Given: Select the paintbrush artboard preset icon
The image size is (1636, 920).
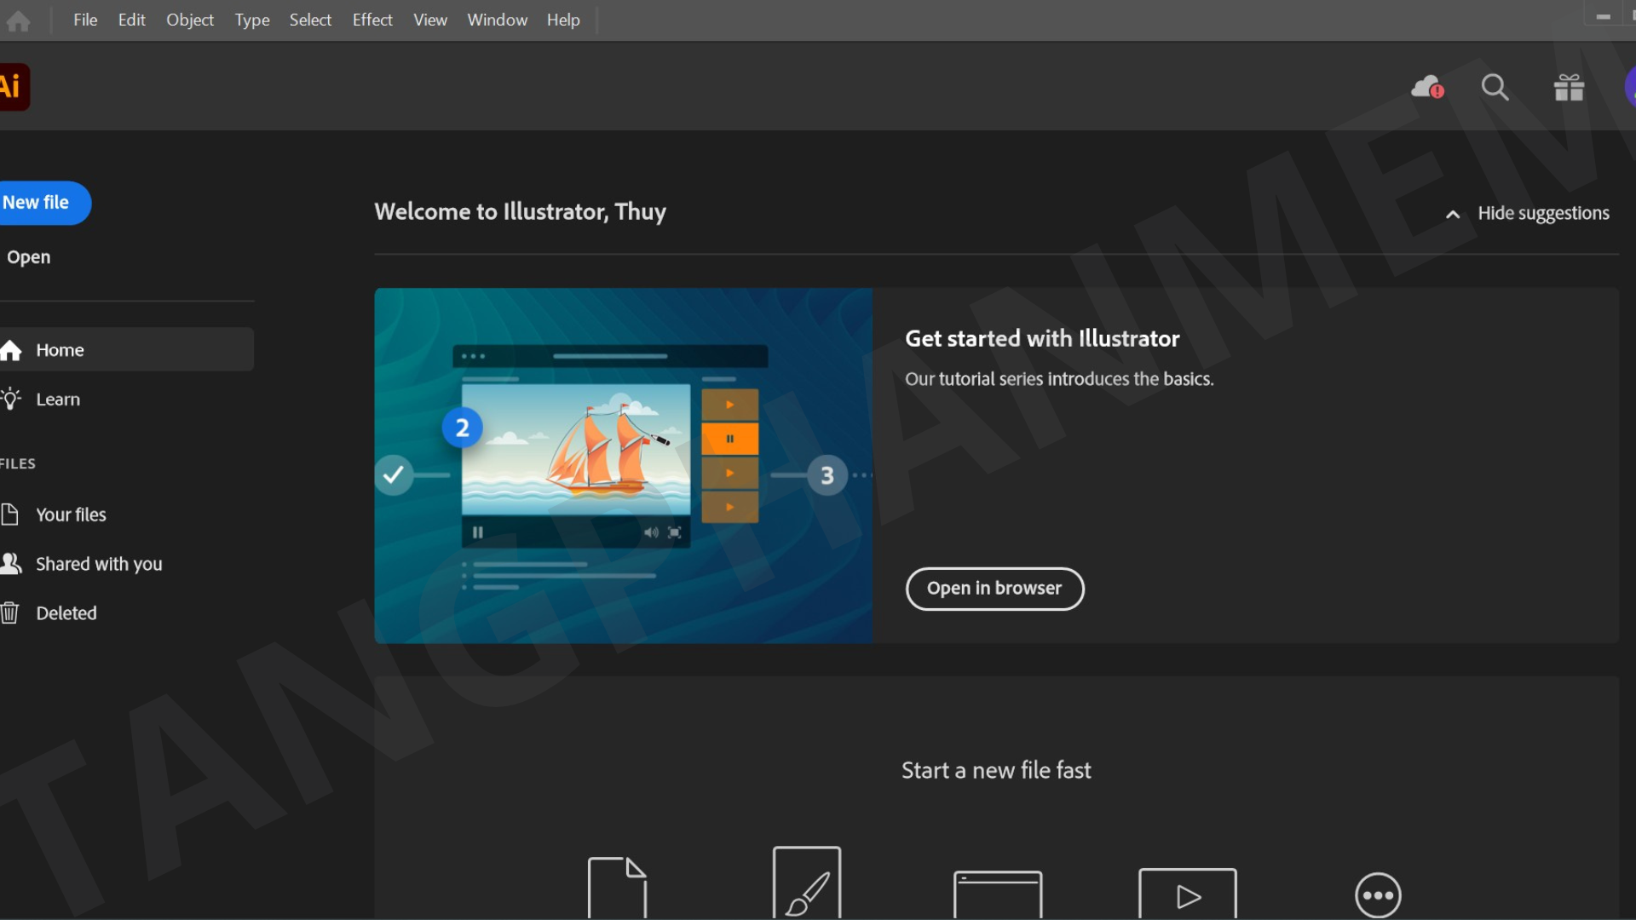Looking at the screenshot, I should click(x=806, y=883).
